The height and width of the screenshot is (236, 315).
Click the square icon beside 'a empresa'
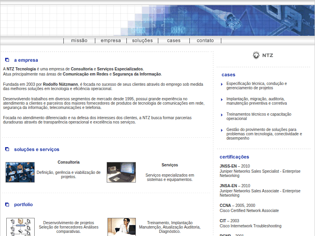tap(7, 60)
